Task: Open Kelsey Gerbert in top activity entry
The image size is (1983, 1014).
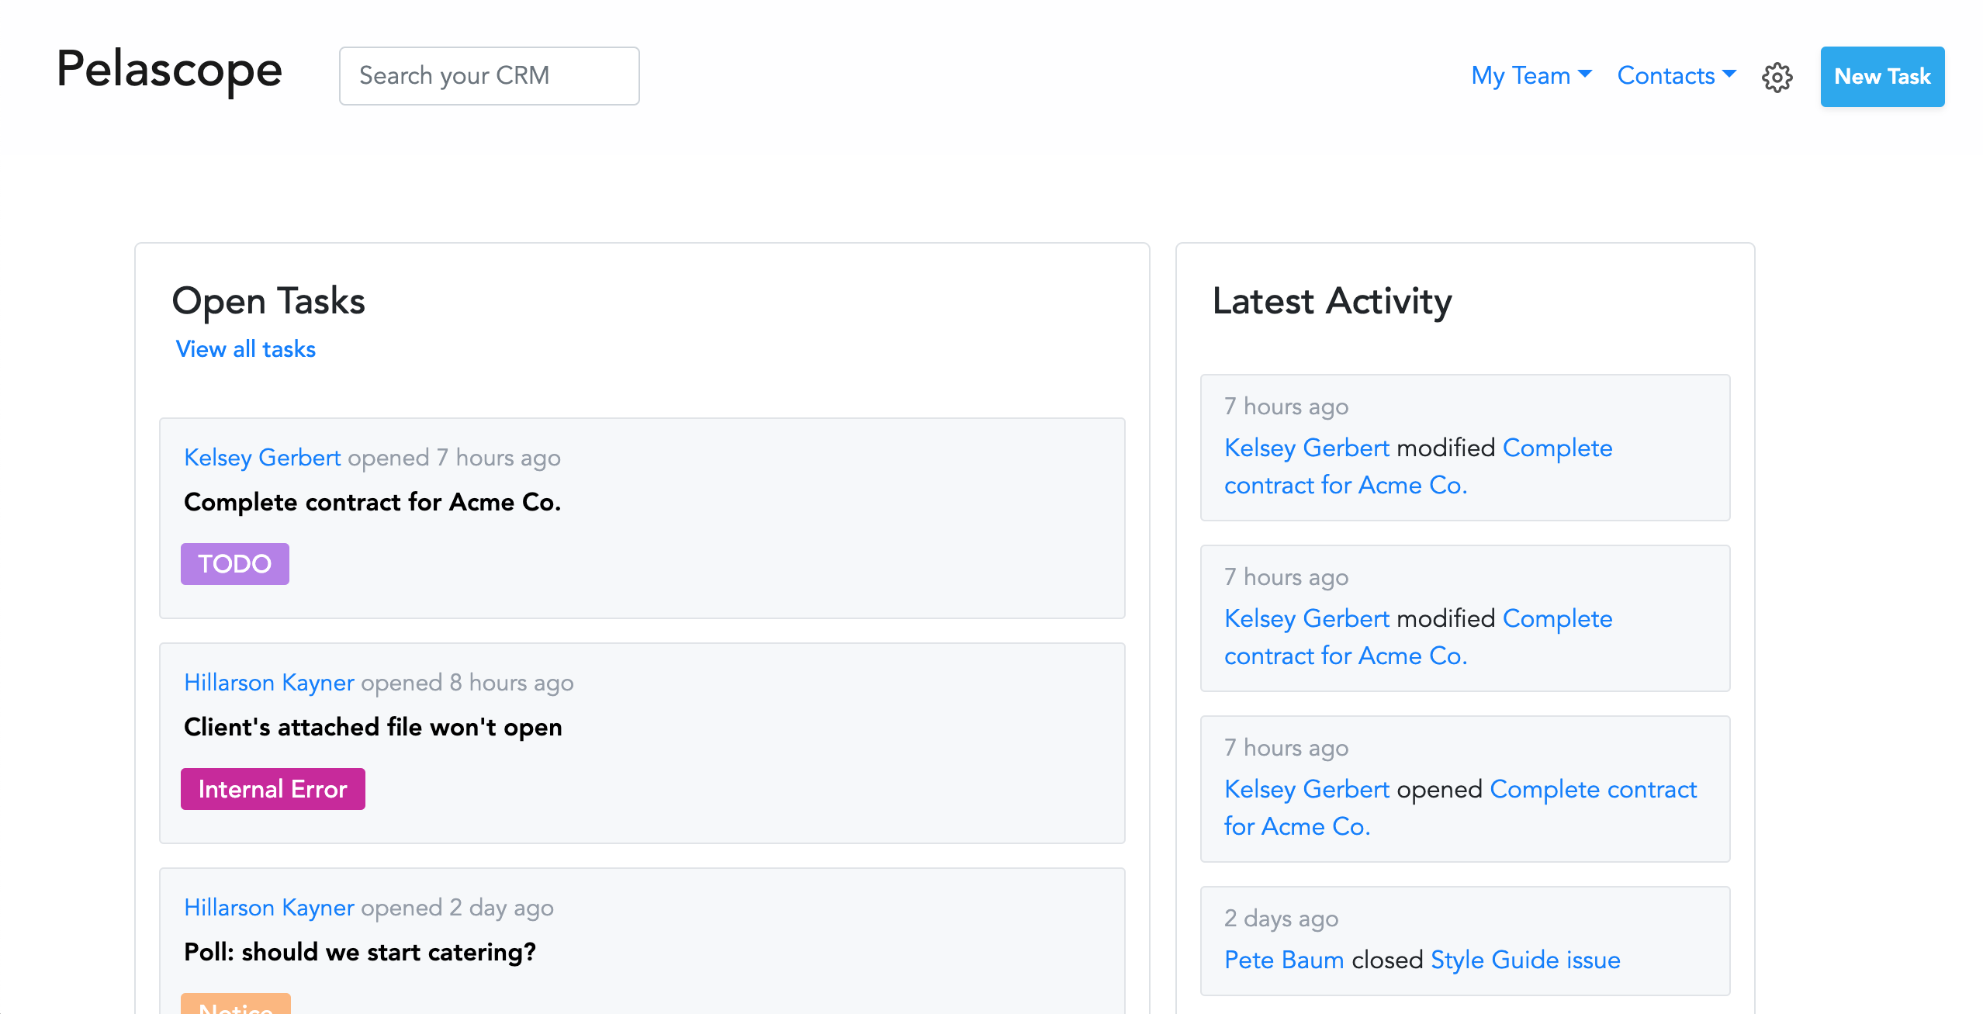Action: [x=1306, y=448]
